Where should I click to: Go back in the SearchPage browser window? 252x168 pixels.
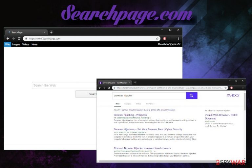[x=8, y=39]
